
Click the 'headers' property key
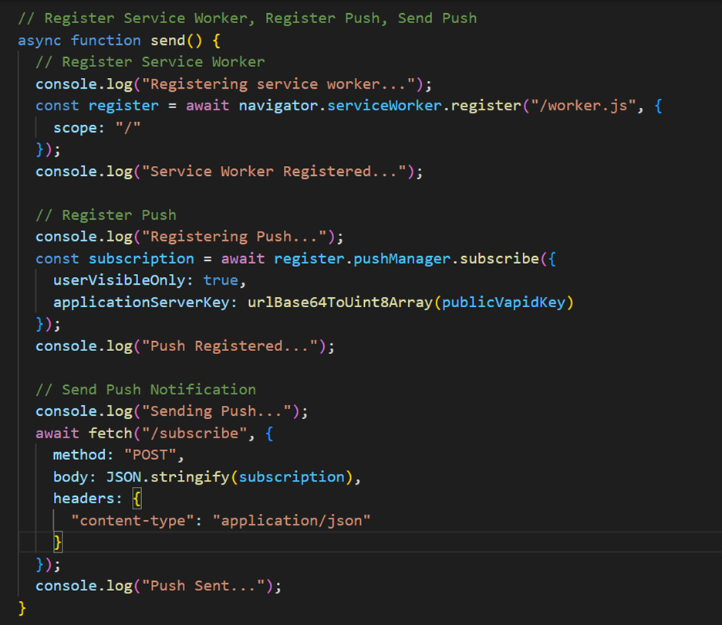[x=83, y=498]
